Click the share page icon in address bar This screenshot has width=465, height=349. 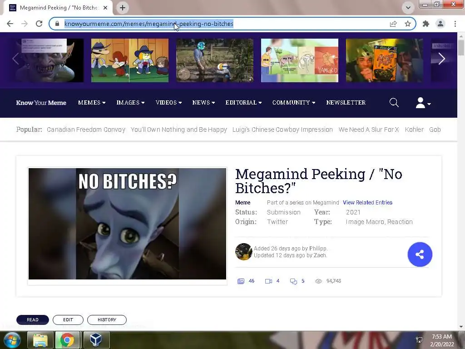point(393,24)
